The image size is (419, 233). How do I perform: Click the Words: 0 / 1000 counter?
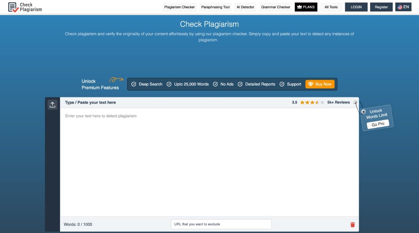pyautogui.click(x=78, y=224)
